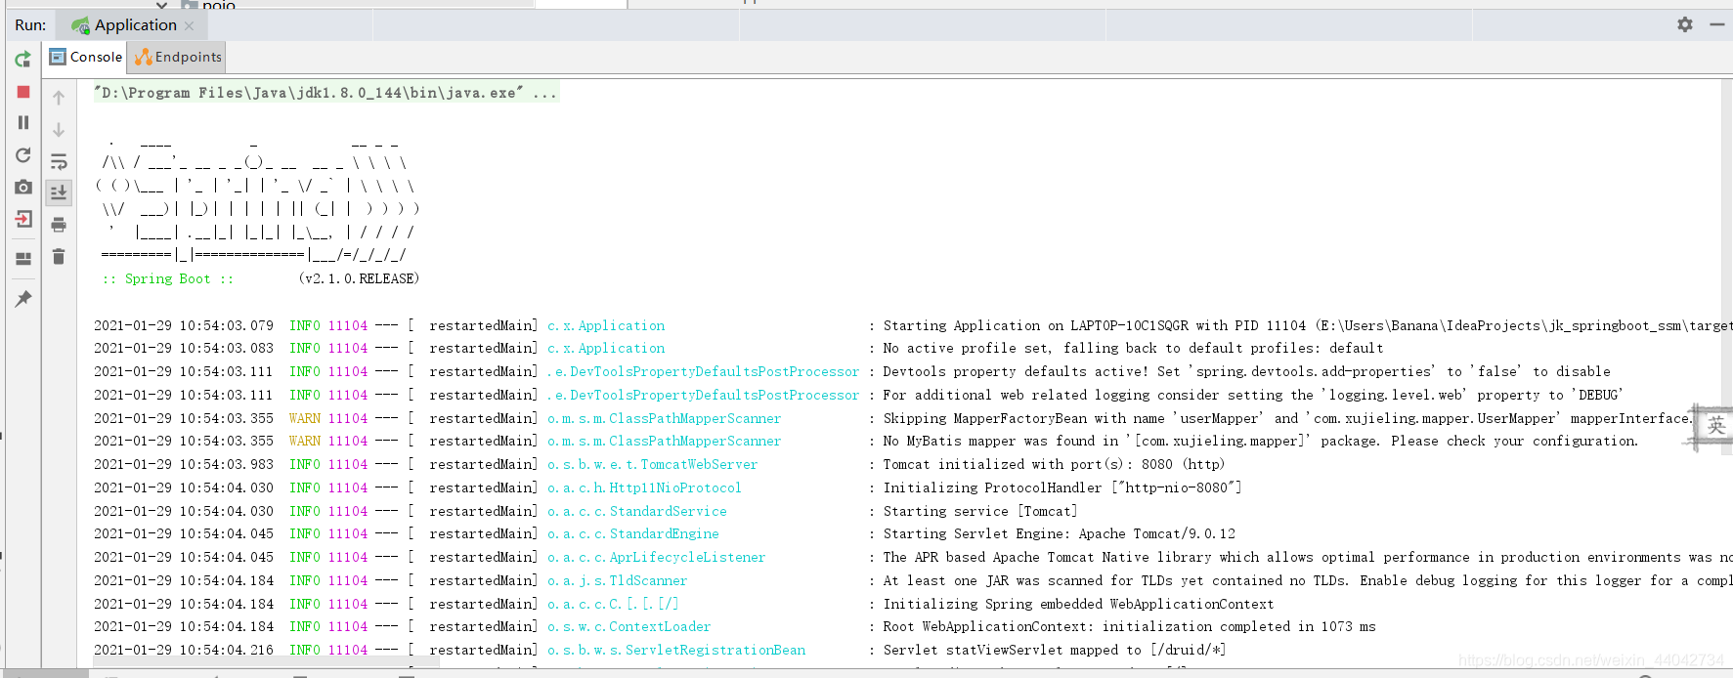Click the 10:54:03.079 timestamp
Screen dimensions: 1733x678
point(184,325)
